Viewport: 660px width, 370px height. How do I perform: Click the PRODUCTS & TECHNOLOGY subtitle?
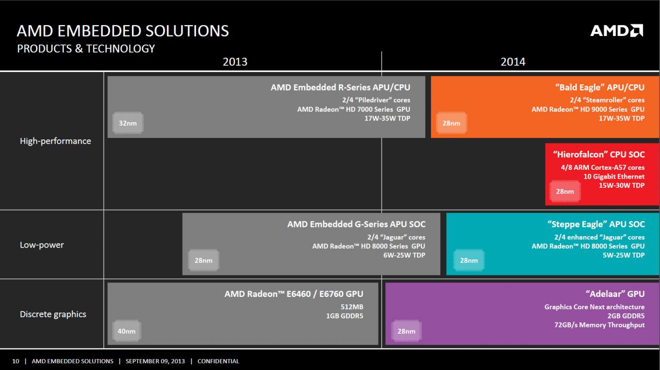86,48
